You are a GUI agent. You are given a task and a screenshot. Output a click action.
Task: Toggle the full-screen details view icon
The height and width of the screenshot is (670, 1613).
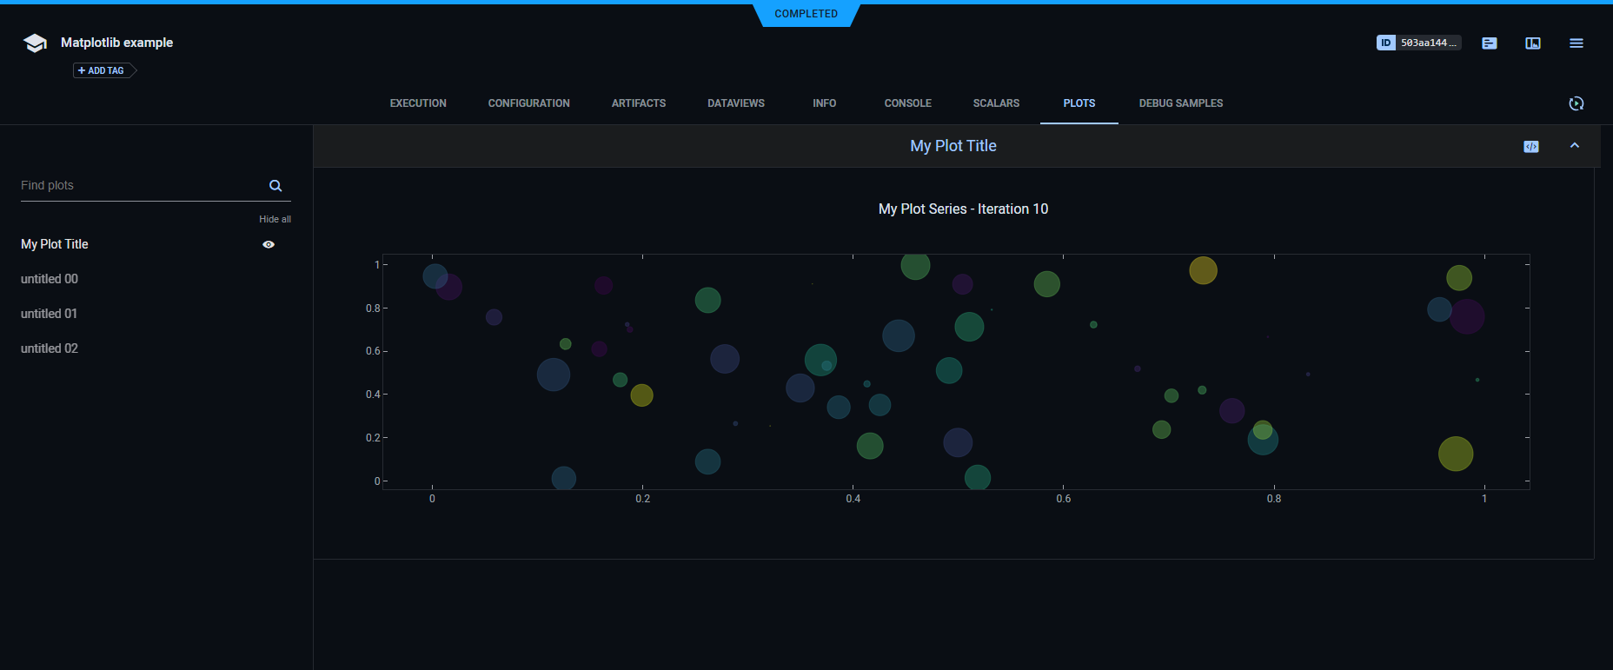click(x=1533, y=43)
